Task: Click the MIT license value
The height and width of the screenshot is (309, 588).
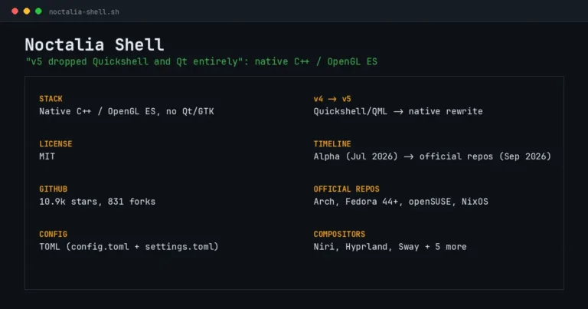Action: point(47,156)
